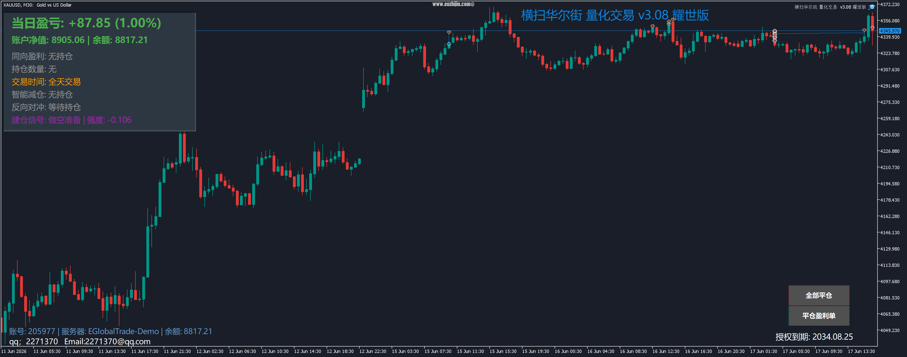
Task: Click the 全部平仓 close-all button
Action: [819, 295]
